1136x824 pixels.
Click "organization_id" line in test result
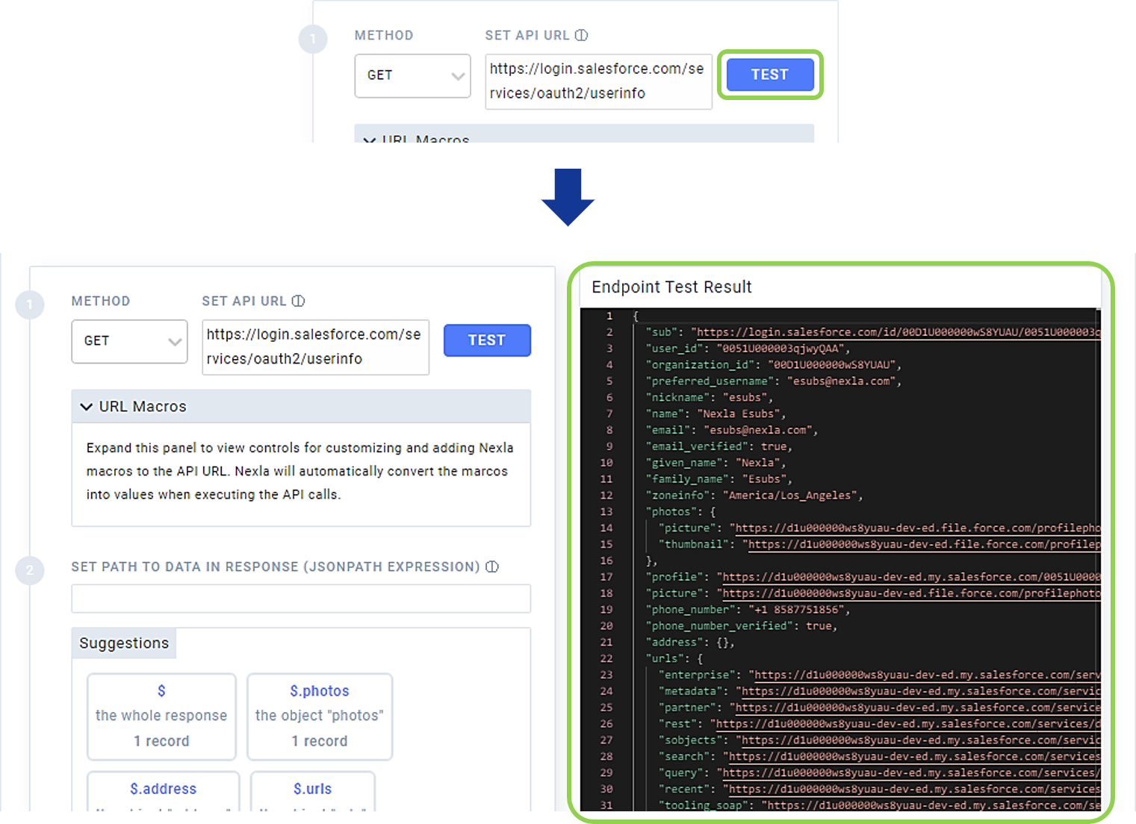click(x=774, y=365)
